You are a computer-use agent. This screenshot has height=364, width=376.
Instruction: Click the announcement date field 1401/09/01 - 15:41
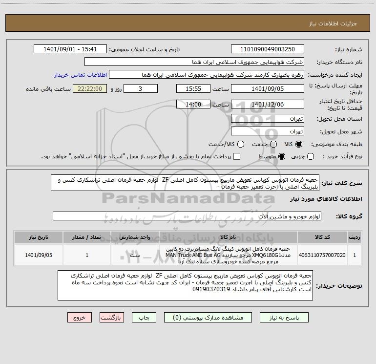coord(70,49)
